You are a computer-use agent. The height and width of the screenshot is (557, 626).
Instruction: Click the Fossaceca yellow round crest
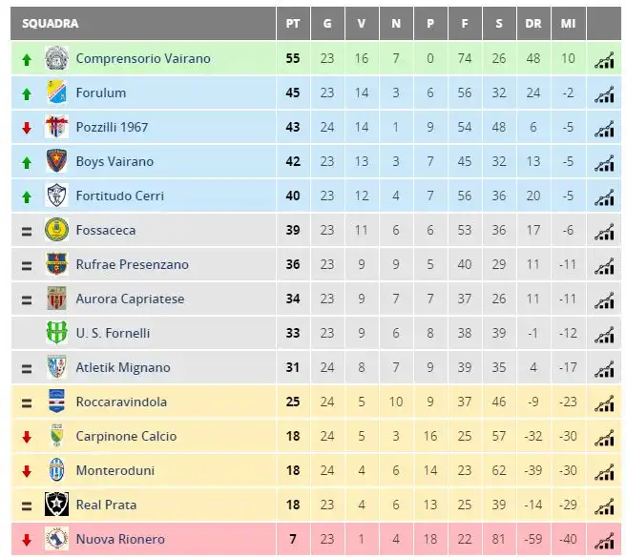pos(56,230)
